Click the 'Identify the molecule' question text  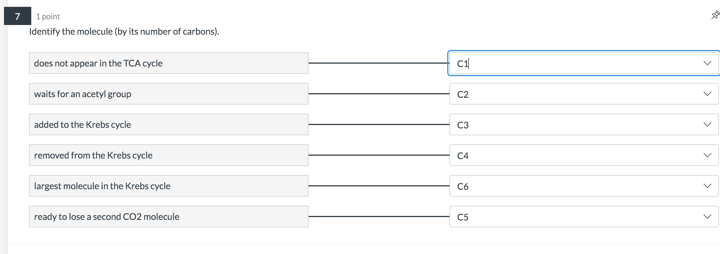[x=124, y=32]
